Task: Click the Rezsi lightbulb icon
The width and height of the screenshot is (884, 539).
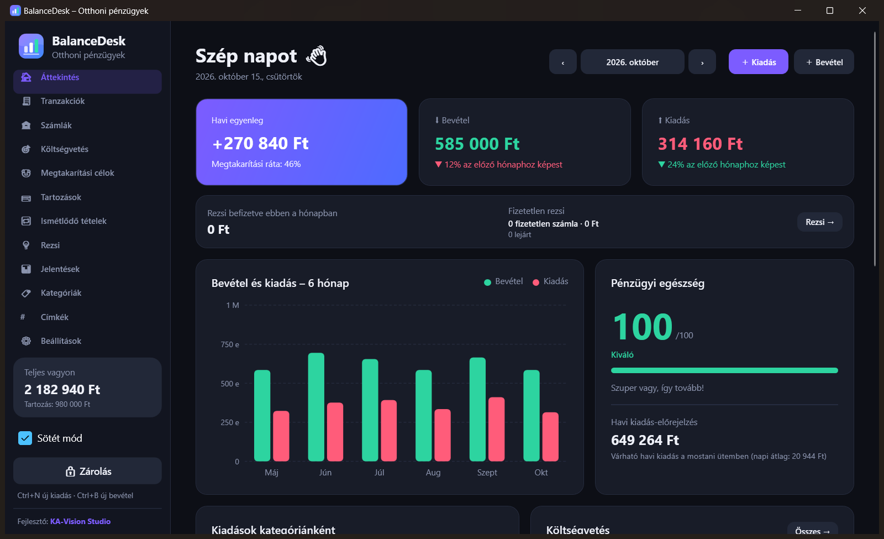Action: click(26, 245)
